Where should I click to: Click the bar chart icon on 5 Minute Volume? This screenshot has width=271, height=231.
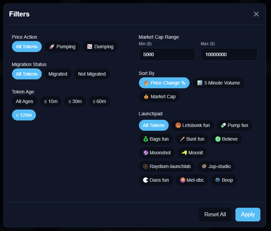point(200,83)
